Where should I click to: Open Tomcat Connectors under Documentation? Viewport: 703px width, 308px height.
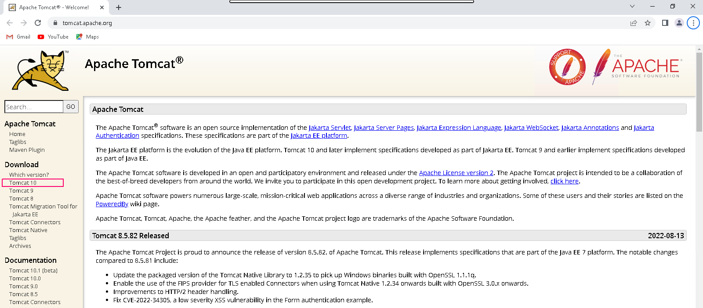35,302
